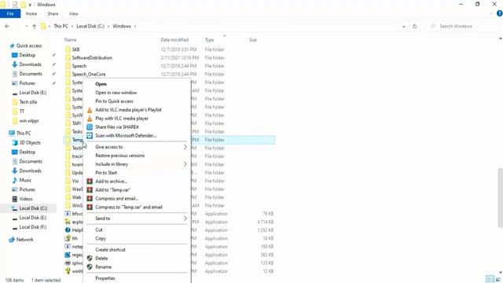The image size is (503, 283).
Task: Click the WinRAR icon beside Add to archive
Action: [x=90, y=182]
